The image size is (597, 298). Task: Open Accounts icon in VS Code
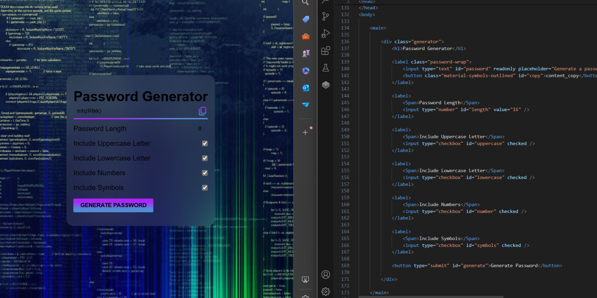pyautogui.click(x=325, y=275)
